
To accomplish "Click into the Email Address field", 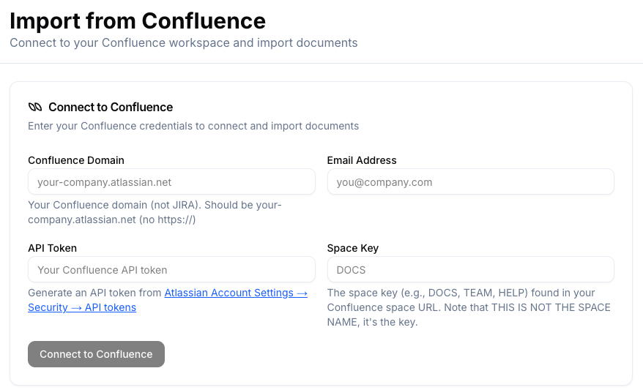I will tap(470, 182).
